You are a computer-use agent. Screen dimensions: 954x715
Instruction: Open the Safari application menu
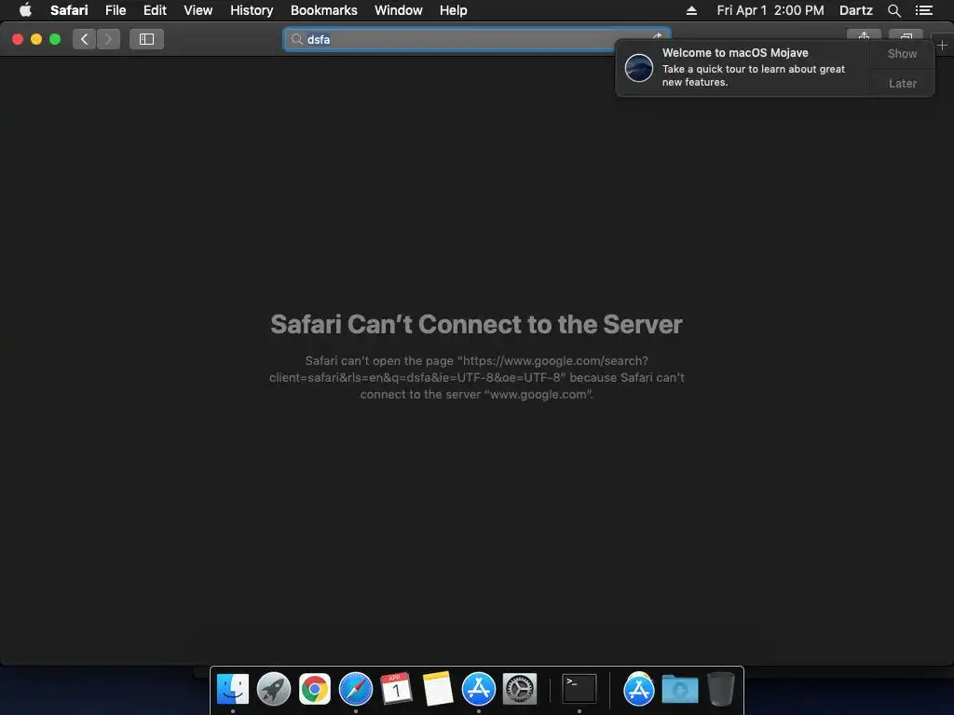click(x=69, y=10)
